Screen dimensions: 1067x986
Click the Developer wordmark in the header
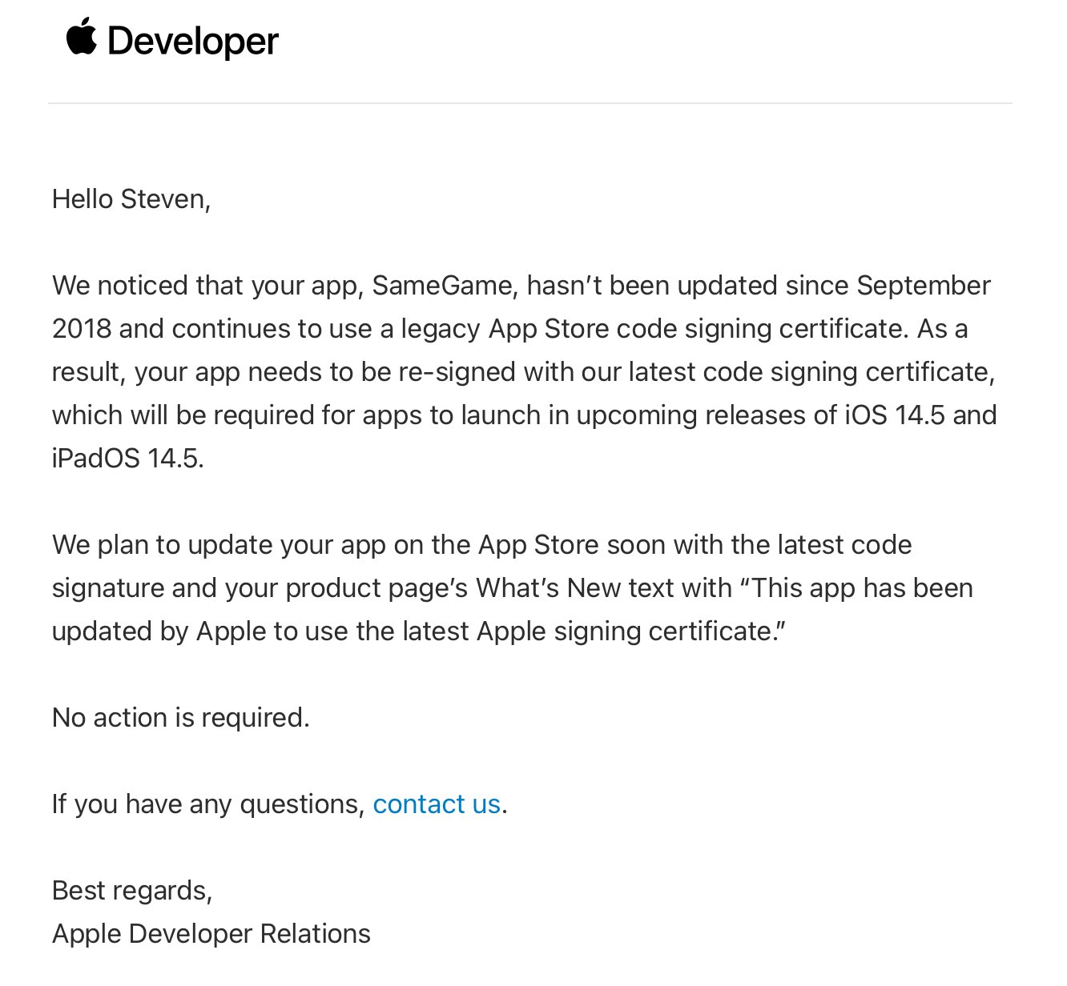(193, 42)
